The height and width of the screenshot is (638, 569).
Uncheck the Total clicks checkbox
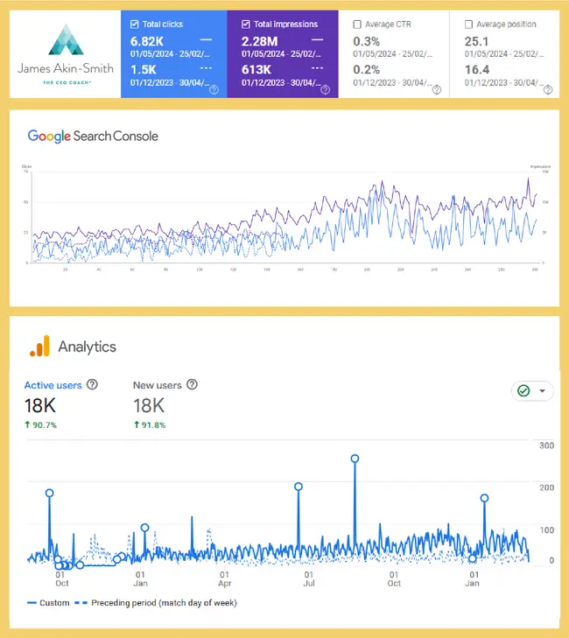click(134, 25)
